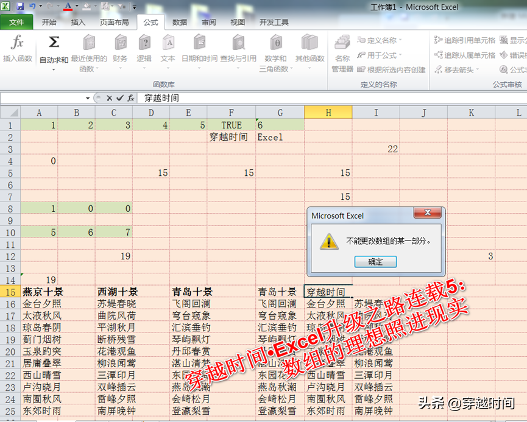The width and height of the screenshot is (527, 422).
Task: Open the File tab
Action: pyautogui.click(x=16, y=22)
